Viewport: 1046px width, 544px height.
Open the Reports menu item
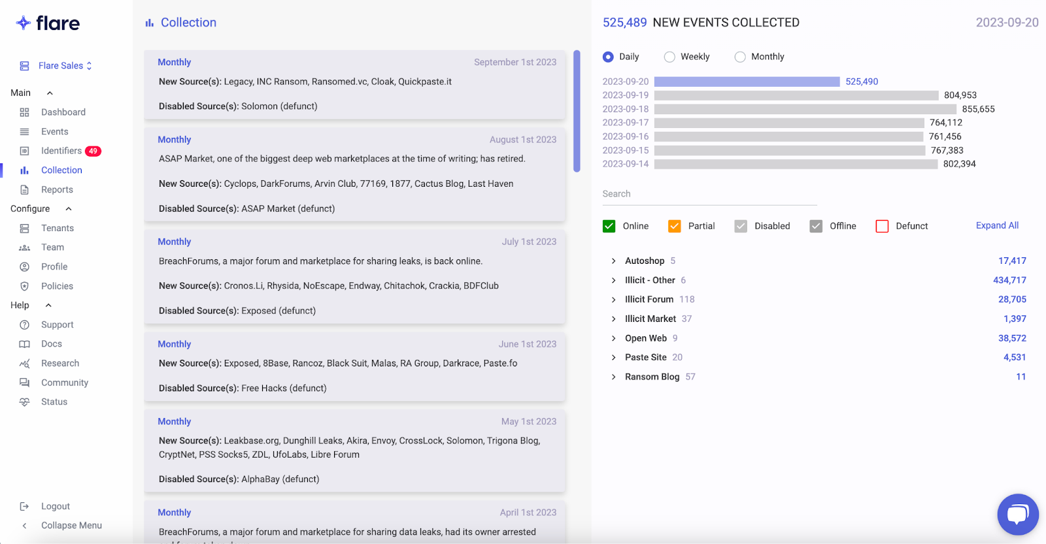click(x=57, y=190)
